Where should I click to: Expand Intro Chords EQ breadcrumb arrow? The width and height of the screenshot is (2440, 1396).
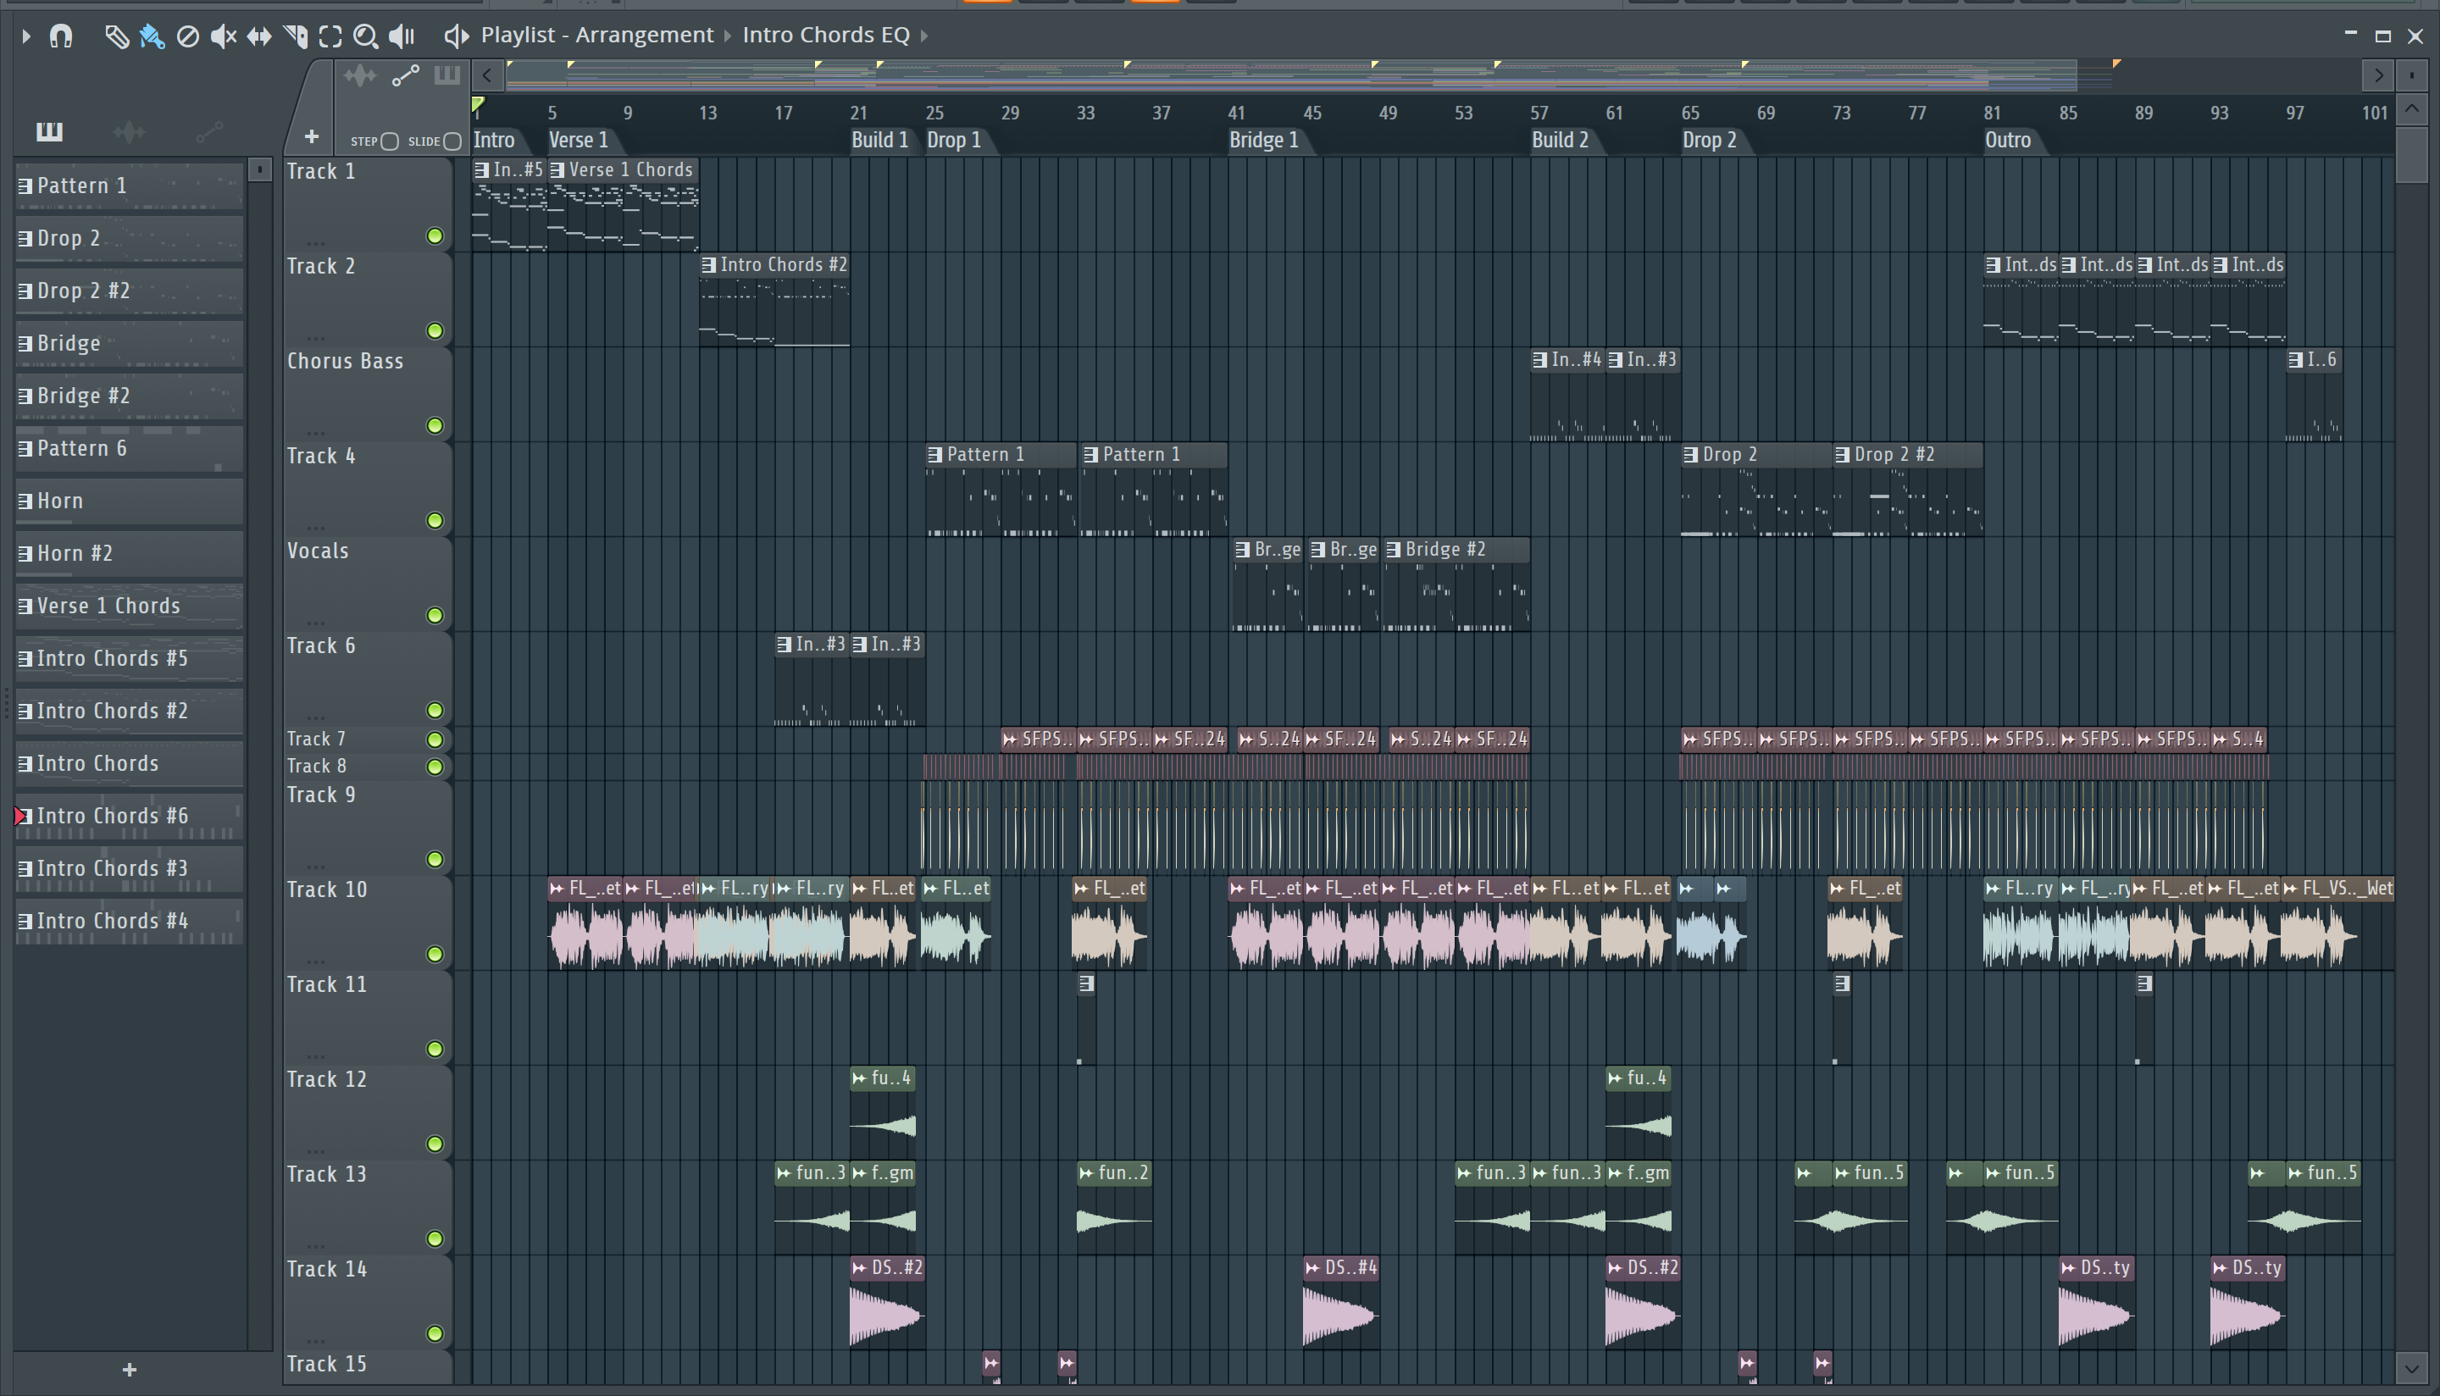point(924,36)
